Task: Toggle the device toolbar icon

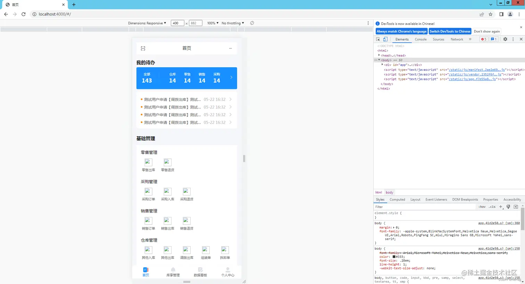Action: (x=385, y=39)
